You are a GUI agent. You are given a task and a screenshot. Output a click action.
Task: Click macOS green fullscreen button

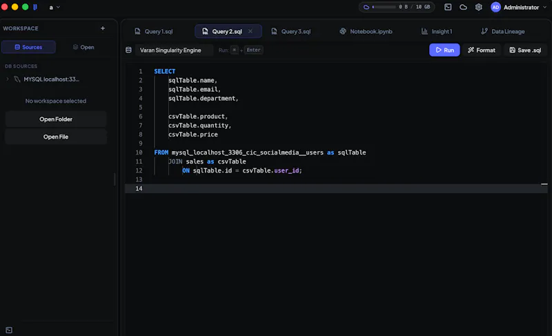click(x=25, y=7)
